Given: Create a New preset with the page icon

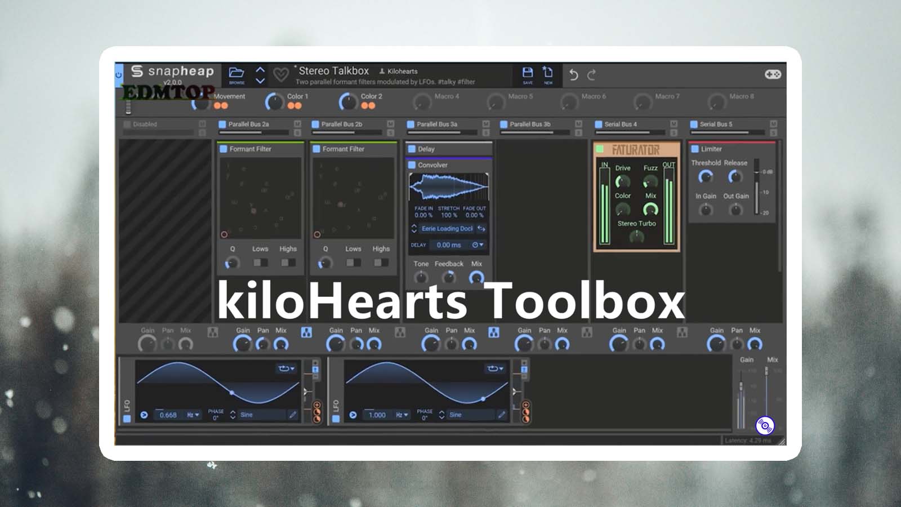Looking at the screenshot, I should (548, 72).
